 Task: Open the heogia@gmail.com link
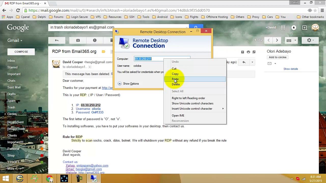pos(89,169)
